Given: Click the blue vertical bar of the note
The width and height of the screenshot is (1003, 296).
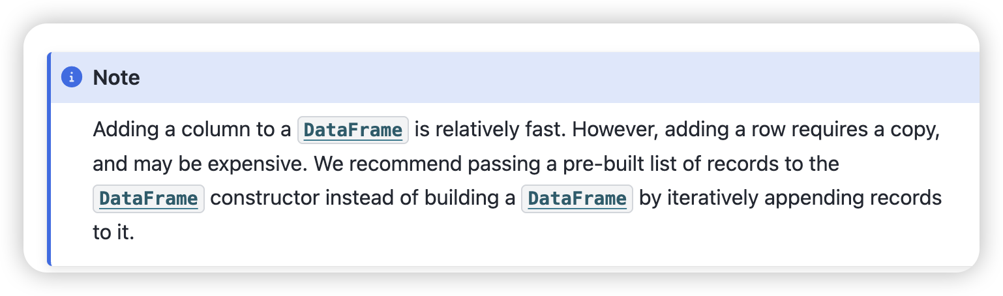Looking at the screenshot, I should click(49, 159).
